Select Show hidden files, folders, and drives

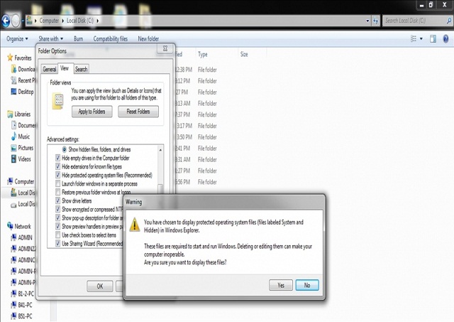pyautogui.click(x=65, y=149)
